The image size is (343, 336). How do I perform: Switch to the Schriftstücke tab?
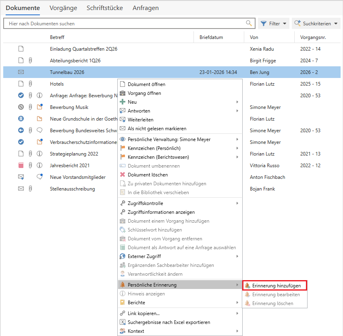(x=105, y=8)
